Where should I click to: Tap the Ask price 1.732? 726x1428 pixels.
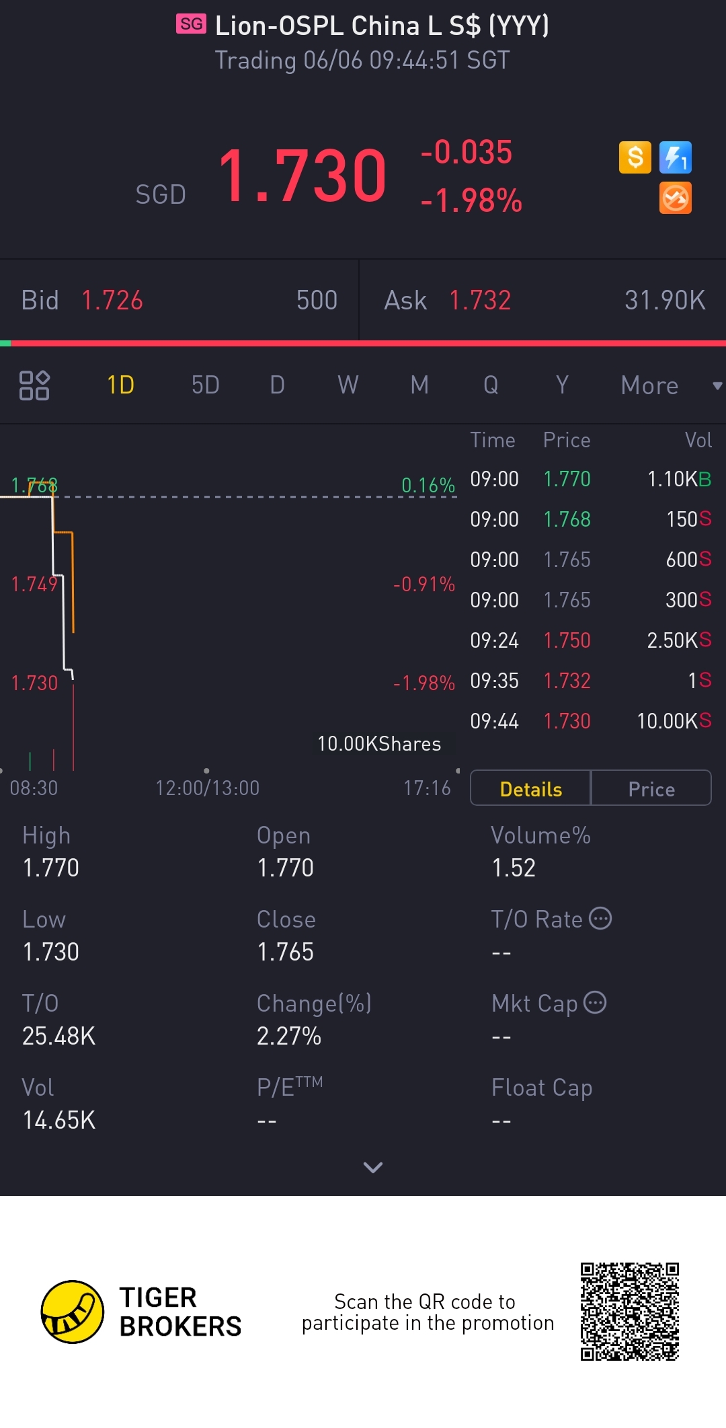(x=480, y=300)
